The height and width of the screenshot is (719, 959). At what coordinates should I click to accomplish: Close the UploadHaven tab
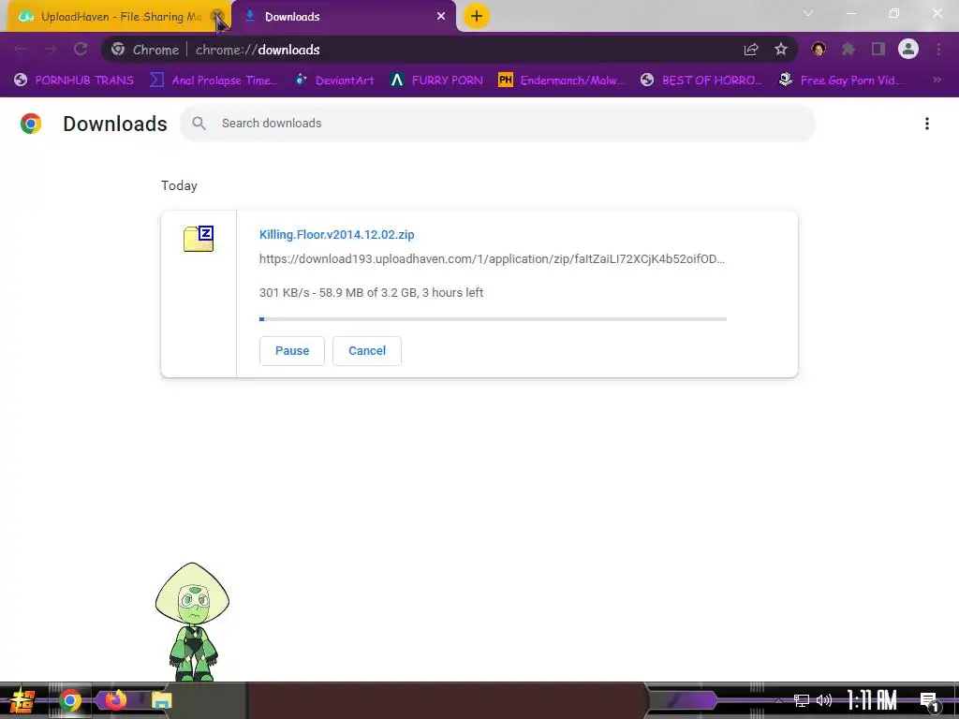pyautogui.click(x=216, y=17)
